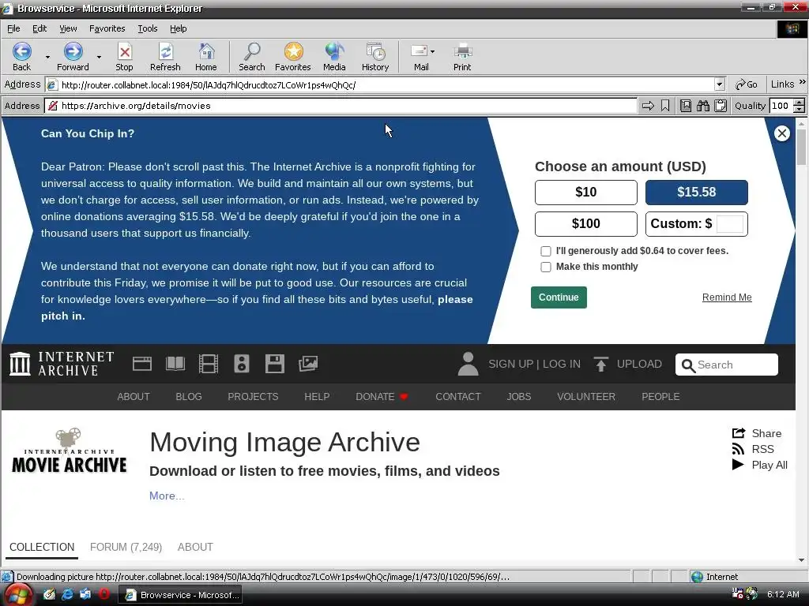Viewport: 809px width, 606px height.
Task: Click the page vertical scrollbar thumb
Action: pyautogui.click(x=801, y=146)
